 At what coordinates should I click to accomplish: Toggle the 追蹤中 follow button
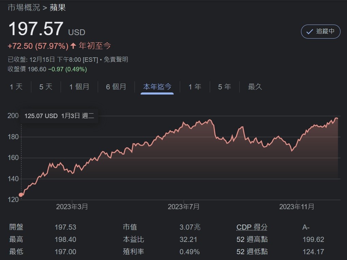[320, 31]
